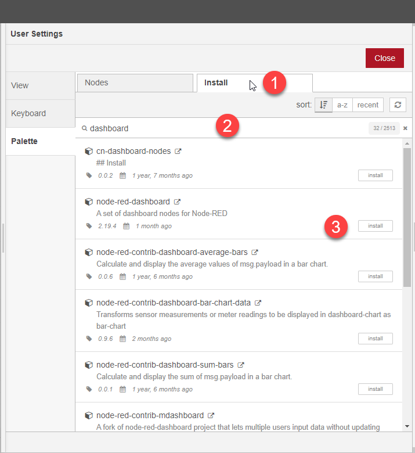This screenshot has height=453, width=415.
Task: Install the node-red-dashboard module
Action: pyautogui.click(x=375, y=226)
